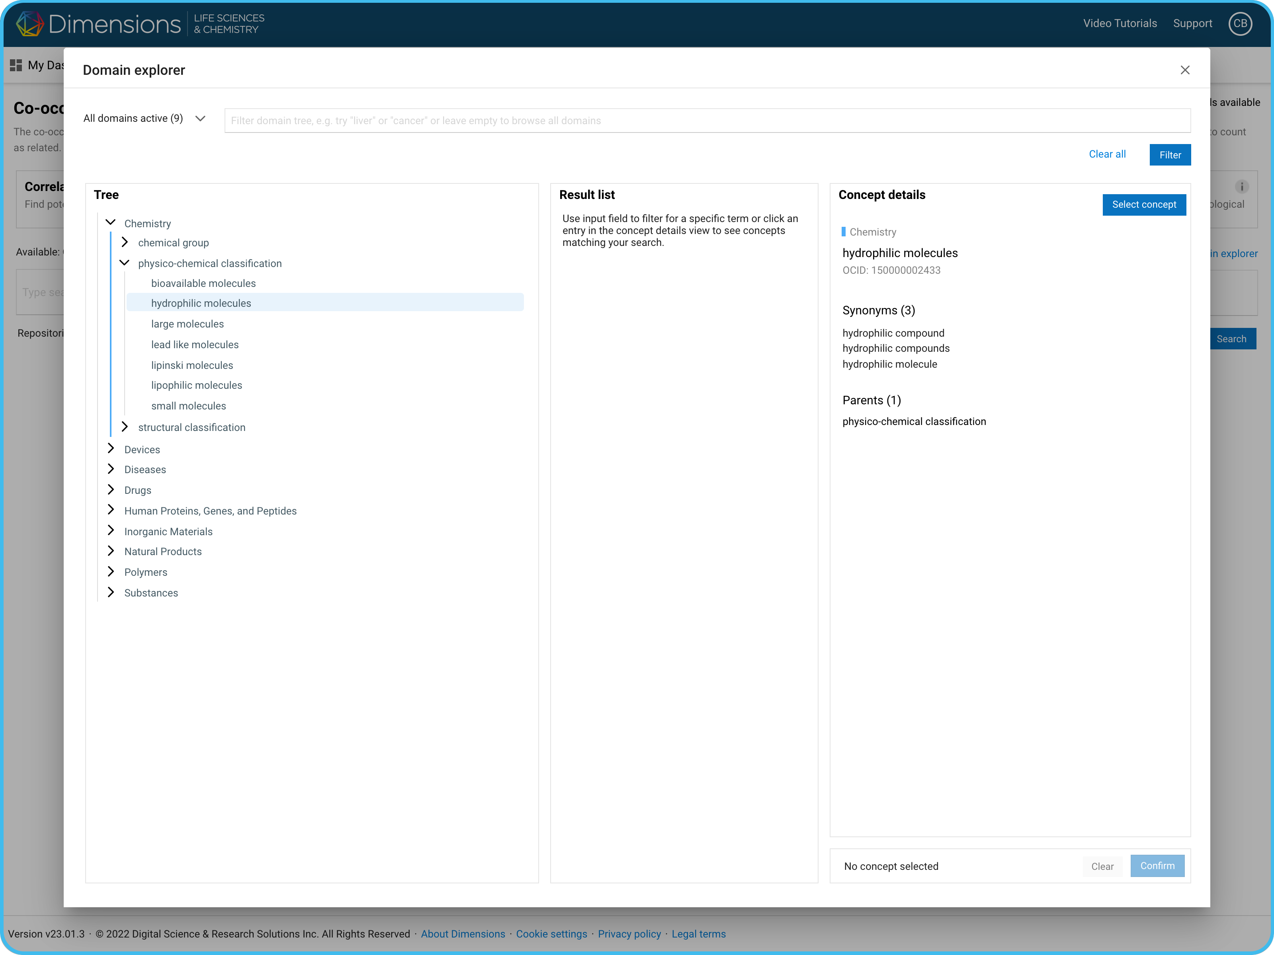
Task: Expand the Drugs domain chevron
Action: [x=111, y=490]
